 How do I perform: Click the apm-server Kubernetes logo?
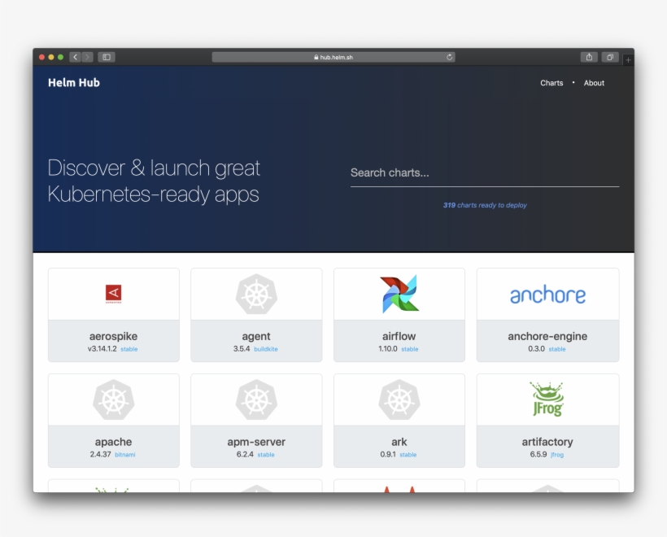tap(255, 399)
